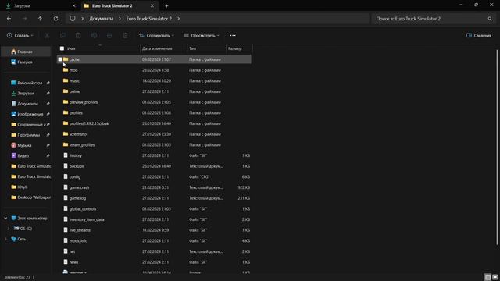Refresh the current folder view
This screenshot has width=500, height=281.
(55, 19)
